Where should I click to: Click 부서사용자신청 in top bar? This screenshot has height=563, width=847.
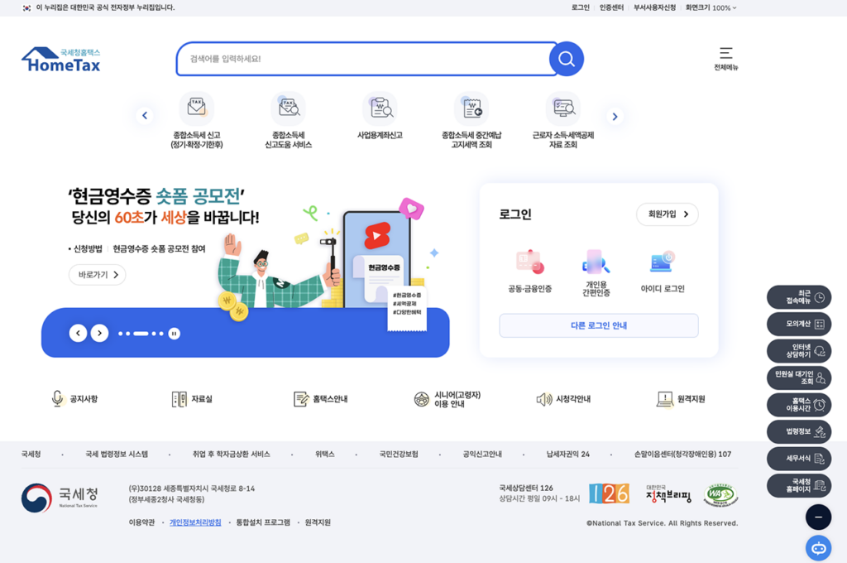(x=654, y=7)
